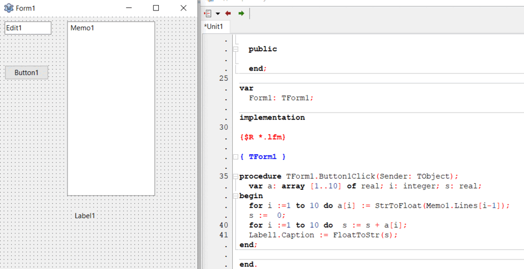Open the jump history icon in editor toolbar
The height and width of the screenshot is (269, 524).
(208, 14)
